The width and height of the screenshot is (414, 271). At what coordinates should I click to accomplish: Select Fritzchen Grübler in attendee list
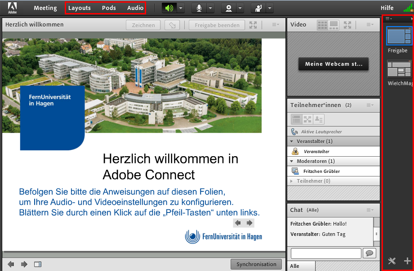pos(334,172)
